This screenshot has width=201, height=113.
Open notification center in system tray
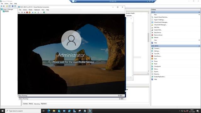(198, 111)
